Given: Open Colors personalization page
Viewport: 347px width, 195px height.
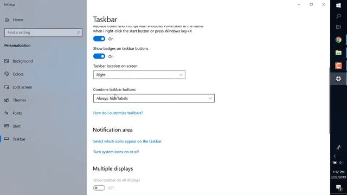Looking at the screenshot, I should (x=18, y=74).
